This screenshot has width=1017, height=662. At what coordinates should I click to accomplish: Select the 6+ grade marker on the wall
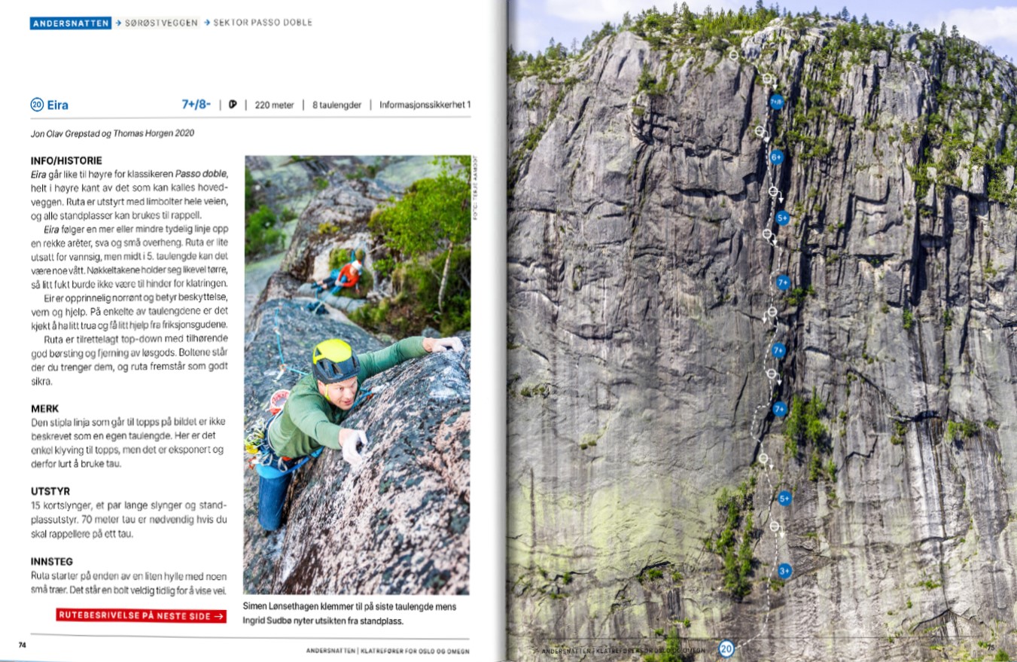777,157
